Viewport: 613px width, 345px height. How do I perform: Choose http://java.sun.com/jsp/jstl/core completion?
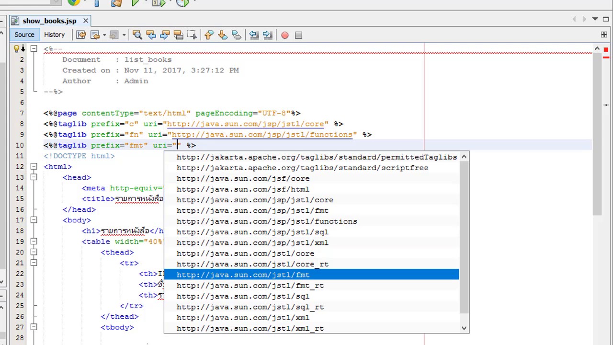click(311, 200)
